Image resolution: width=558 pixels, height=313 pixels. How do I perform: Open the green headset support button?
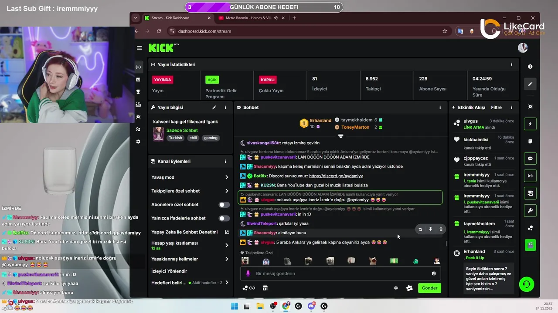[527, 284]
